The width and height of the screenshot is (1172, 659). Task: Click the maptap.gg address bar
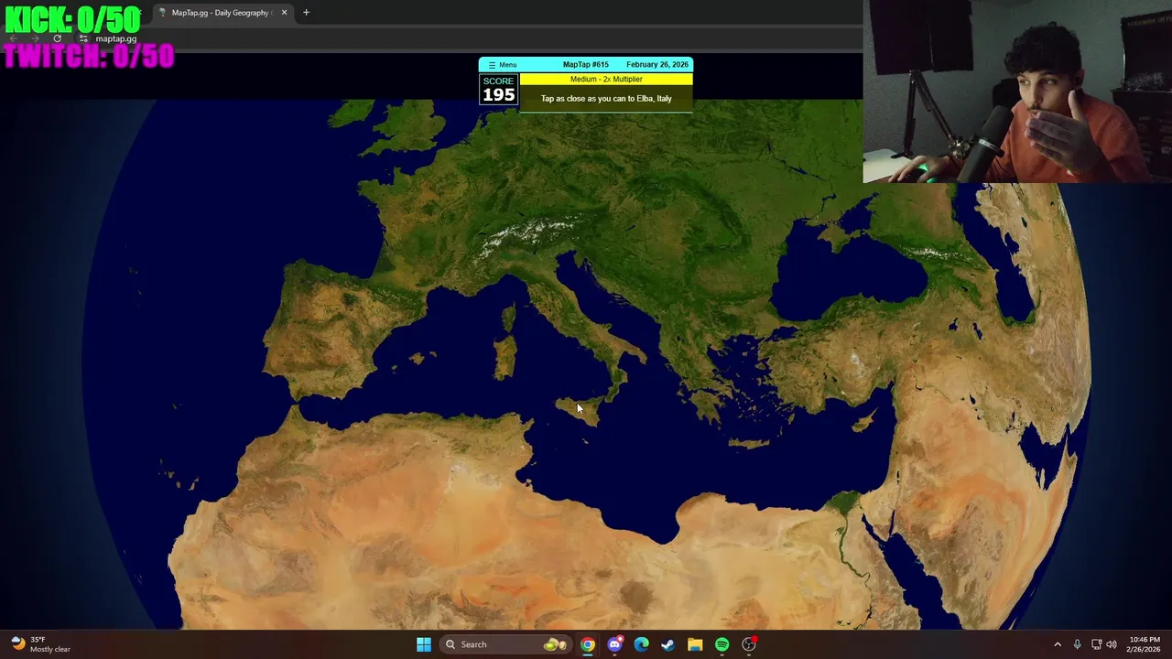pos(116,38)
